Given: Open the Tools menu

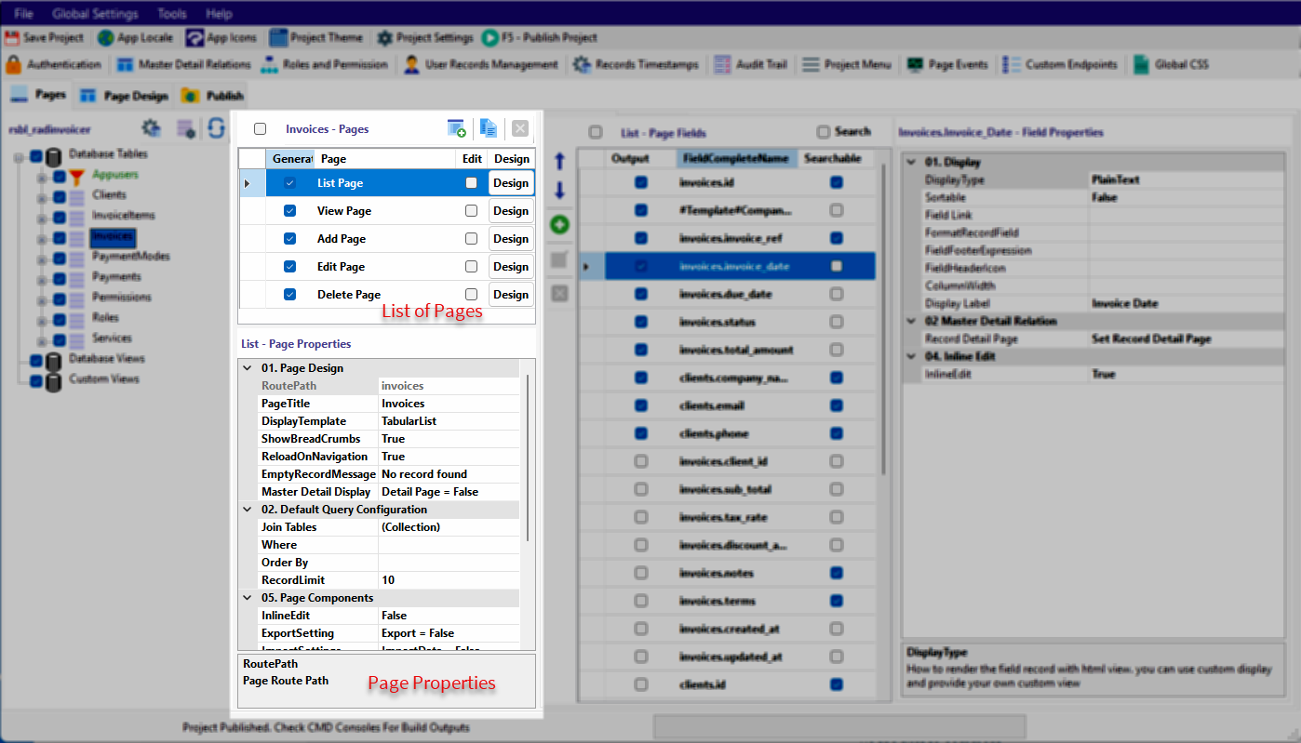Looking at the screenshot, I should pyautogui.click(x=172, y=14).
